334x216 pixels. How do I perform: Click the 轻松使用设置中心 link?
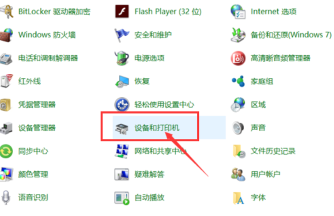point(164,105)
